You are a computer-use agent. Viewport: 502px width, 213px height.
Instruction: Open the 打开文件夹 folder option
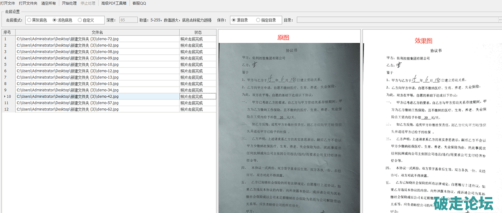(x=28, y=3)
